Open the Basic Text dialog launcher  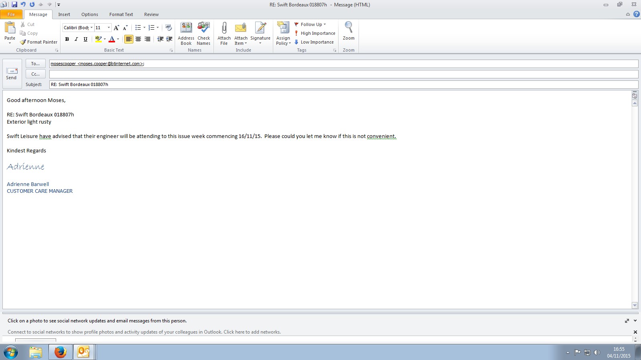171,50
